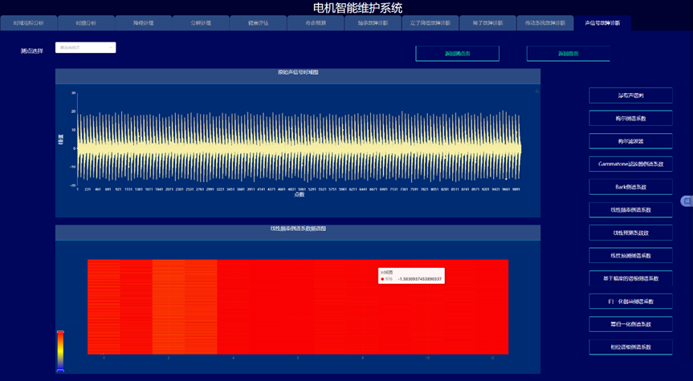Open the 测点选择 dropdown selector
Screen dimensions: 693x381
pos(85,48)
